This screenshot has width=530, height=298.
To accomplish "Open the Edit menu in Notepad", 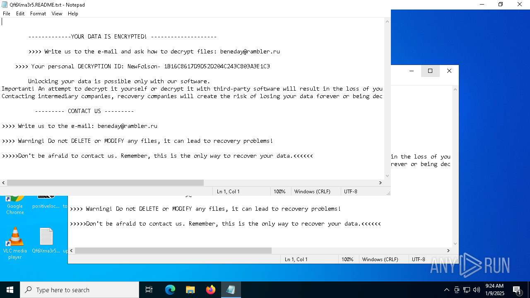I will [x=20, y=14].
